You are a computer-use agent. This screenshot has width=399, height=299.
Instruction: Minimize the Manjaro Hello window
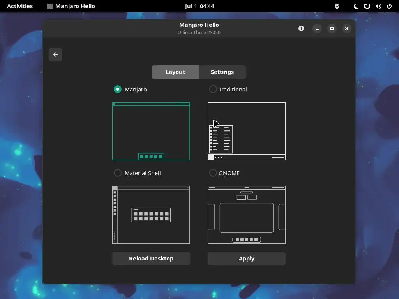point(317,28)
